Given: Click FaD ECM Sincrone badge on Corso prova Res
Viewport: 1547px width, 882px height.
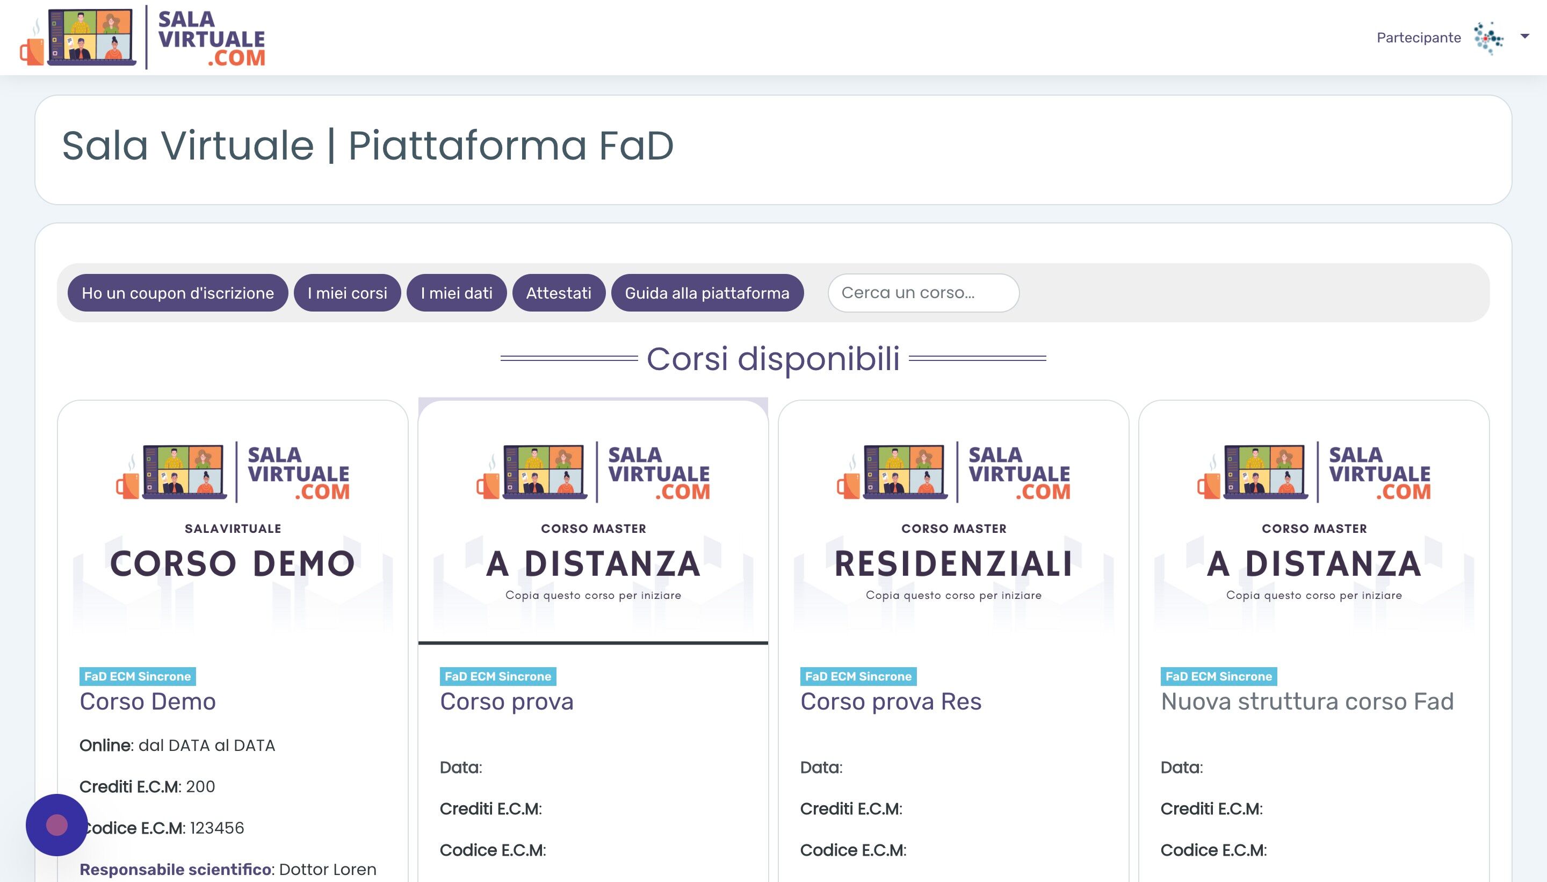Looking at the screenshot, I should point(858,676).
